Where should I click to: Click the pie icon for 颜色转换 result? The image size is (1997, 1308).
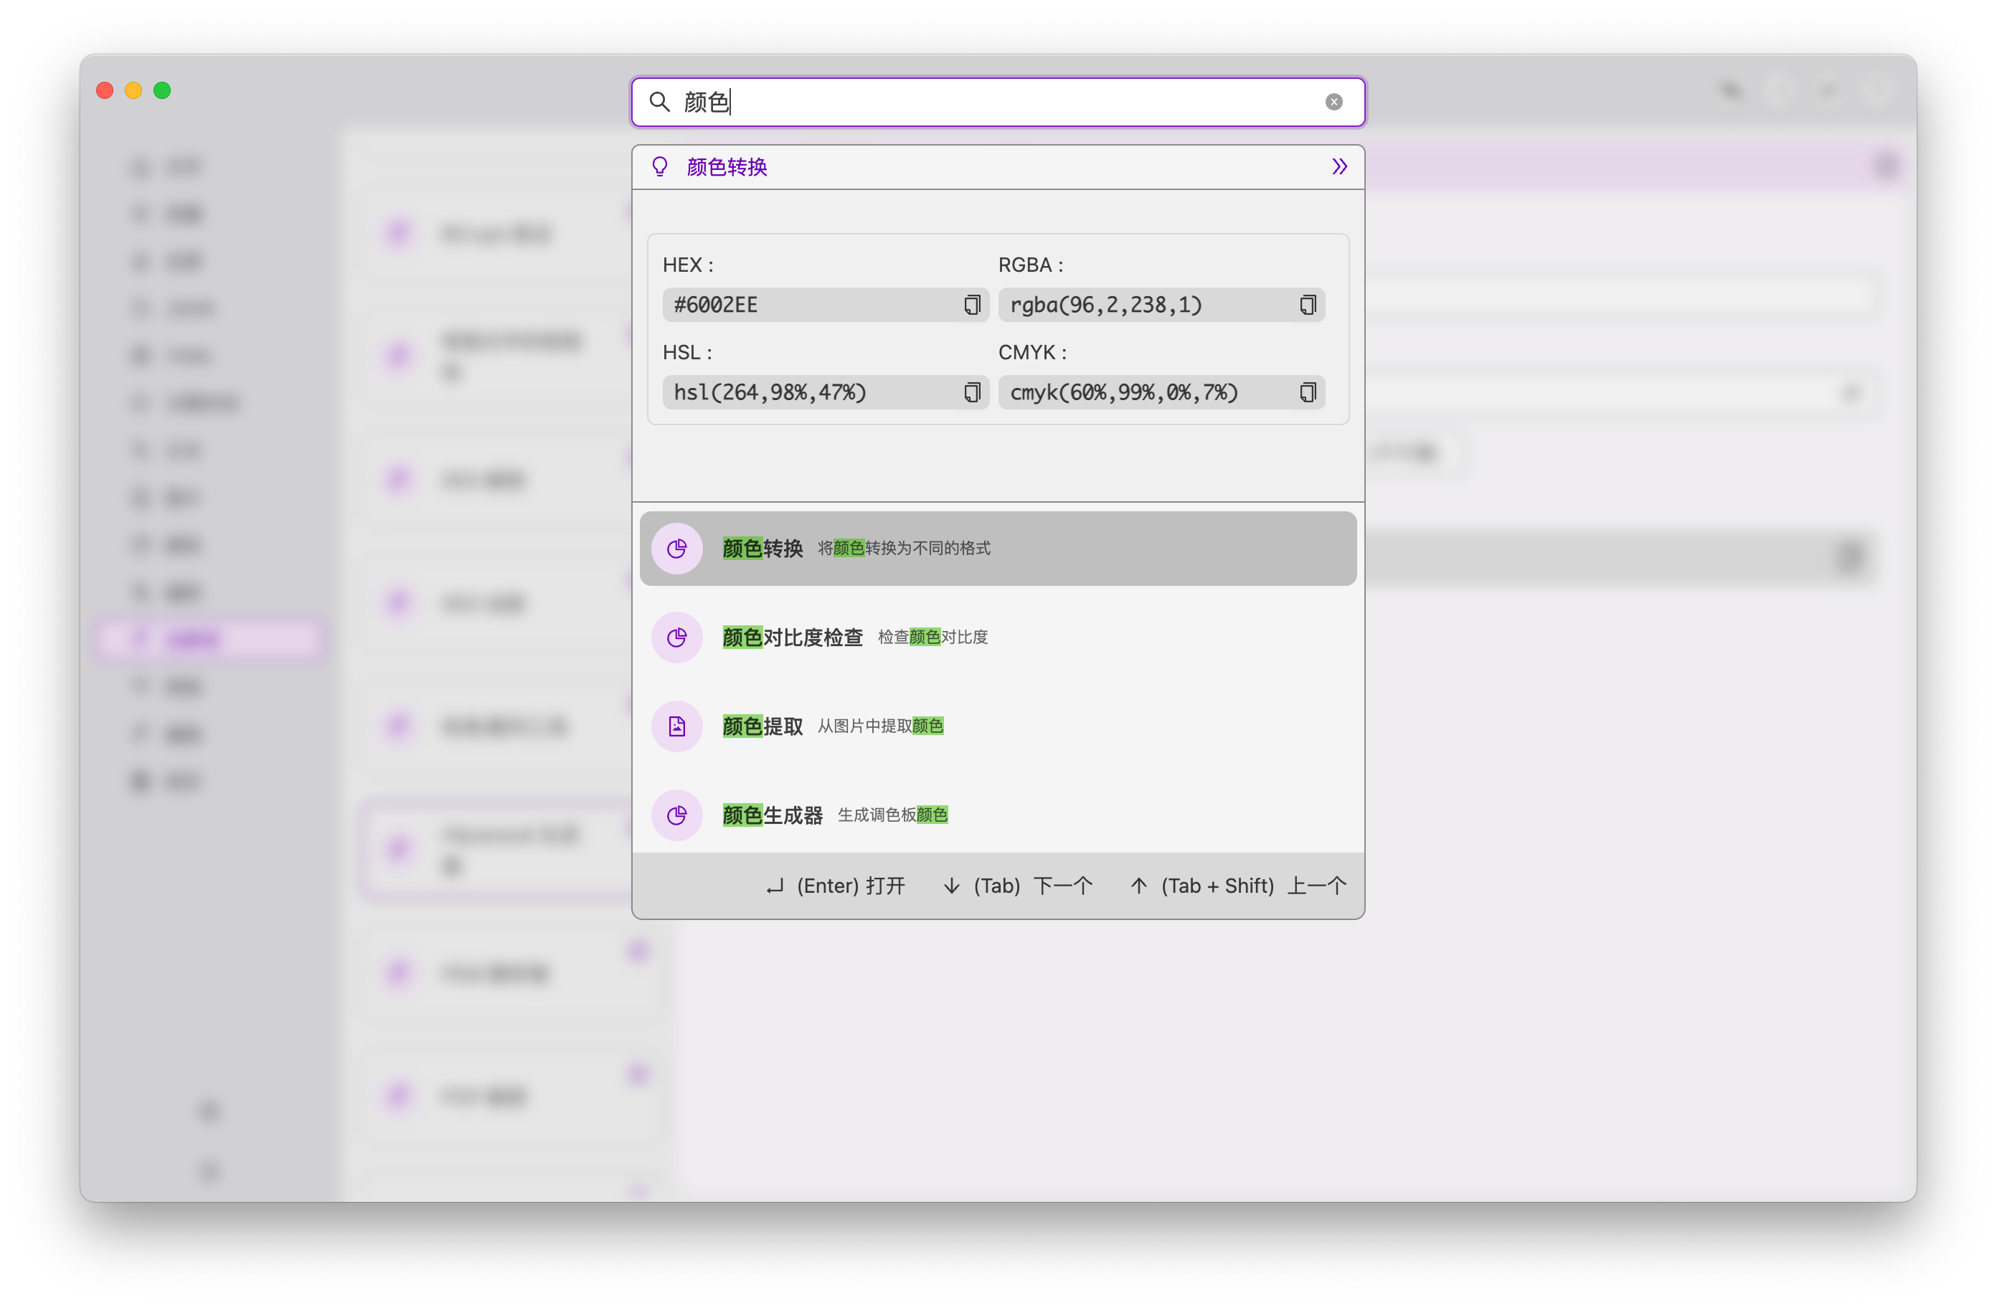click(x=676, y=548)
